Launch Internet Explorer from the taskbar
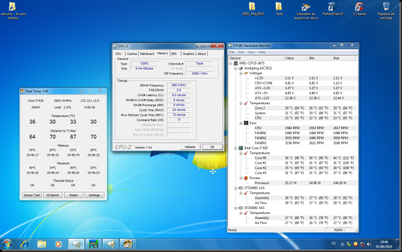 [x=25, y=244]
